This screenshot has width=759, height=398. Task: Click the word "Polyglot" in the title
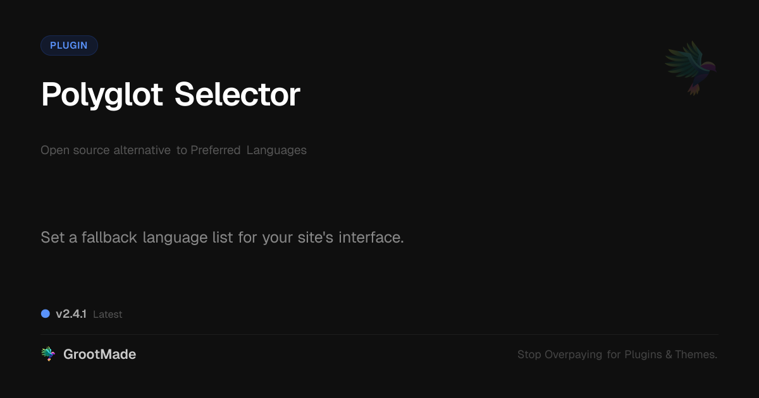click(x=101, y=95)
